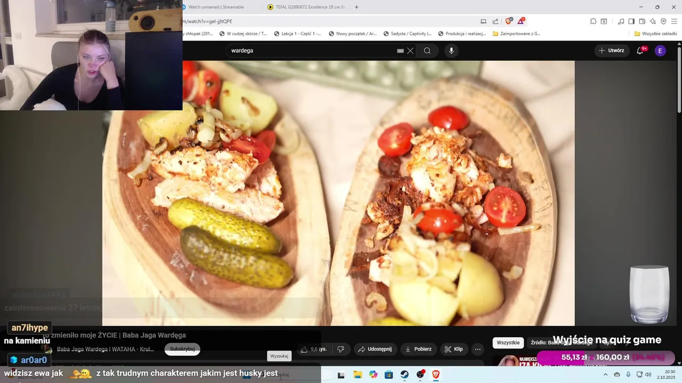Click the 'Wyszukaj' tooltip near taskbar

click(279, 356)
